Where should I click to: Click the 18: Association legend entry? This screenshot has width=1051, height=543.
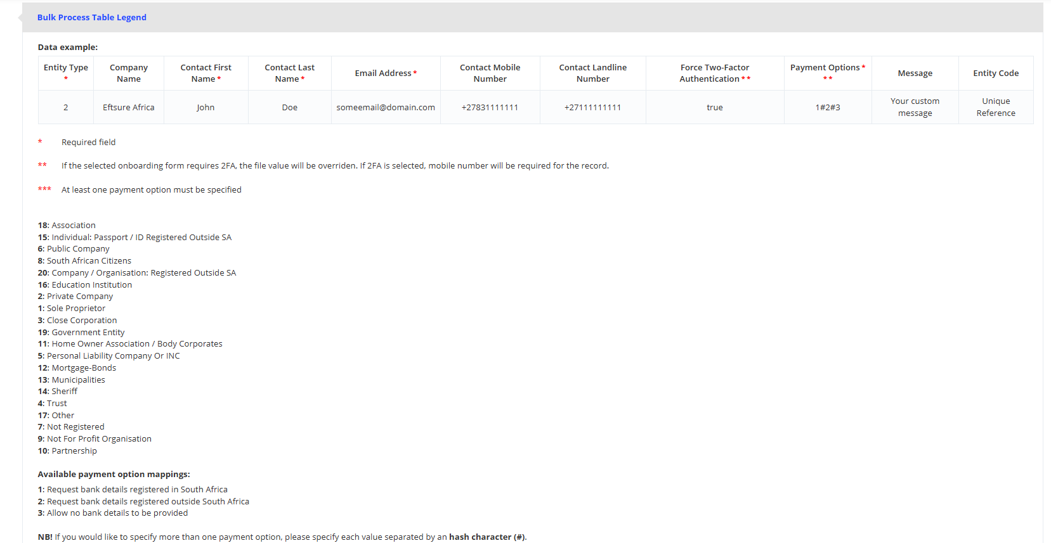tap(67, 226)
